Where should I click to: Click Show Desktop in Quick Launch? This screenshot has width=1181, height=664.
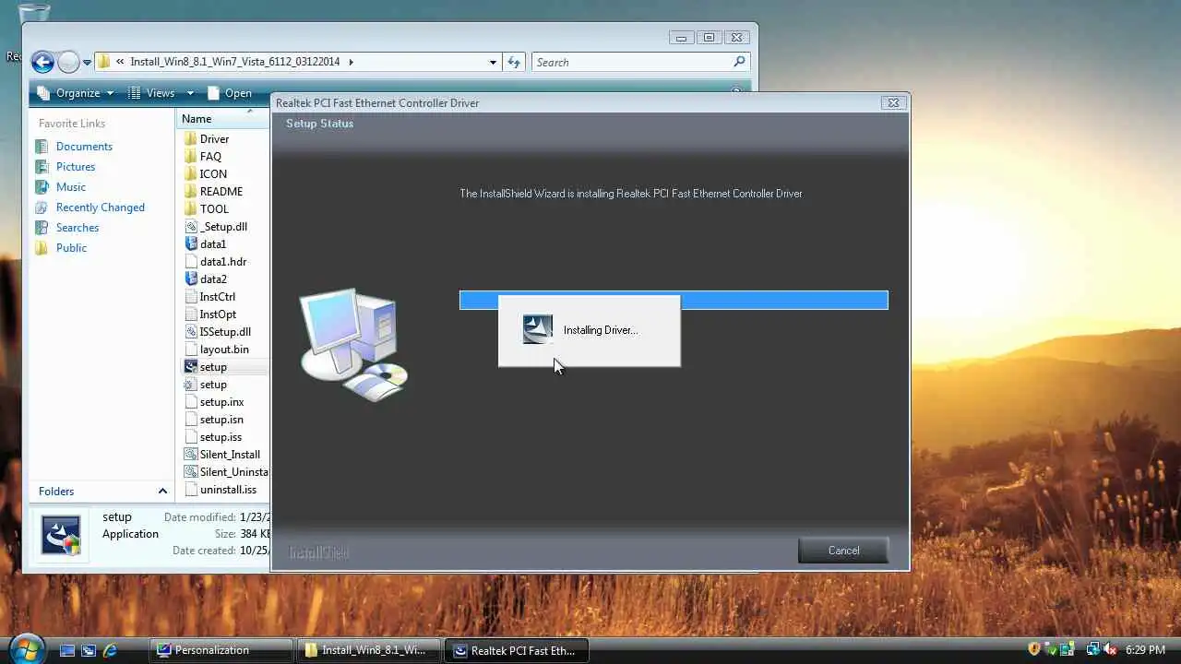66,650
